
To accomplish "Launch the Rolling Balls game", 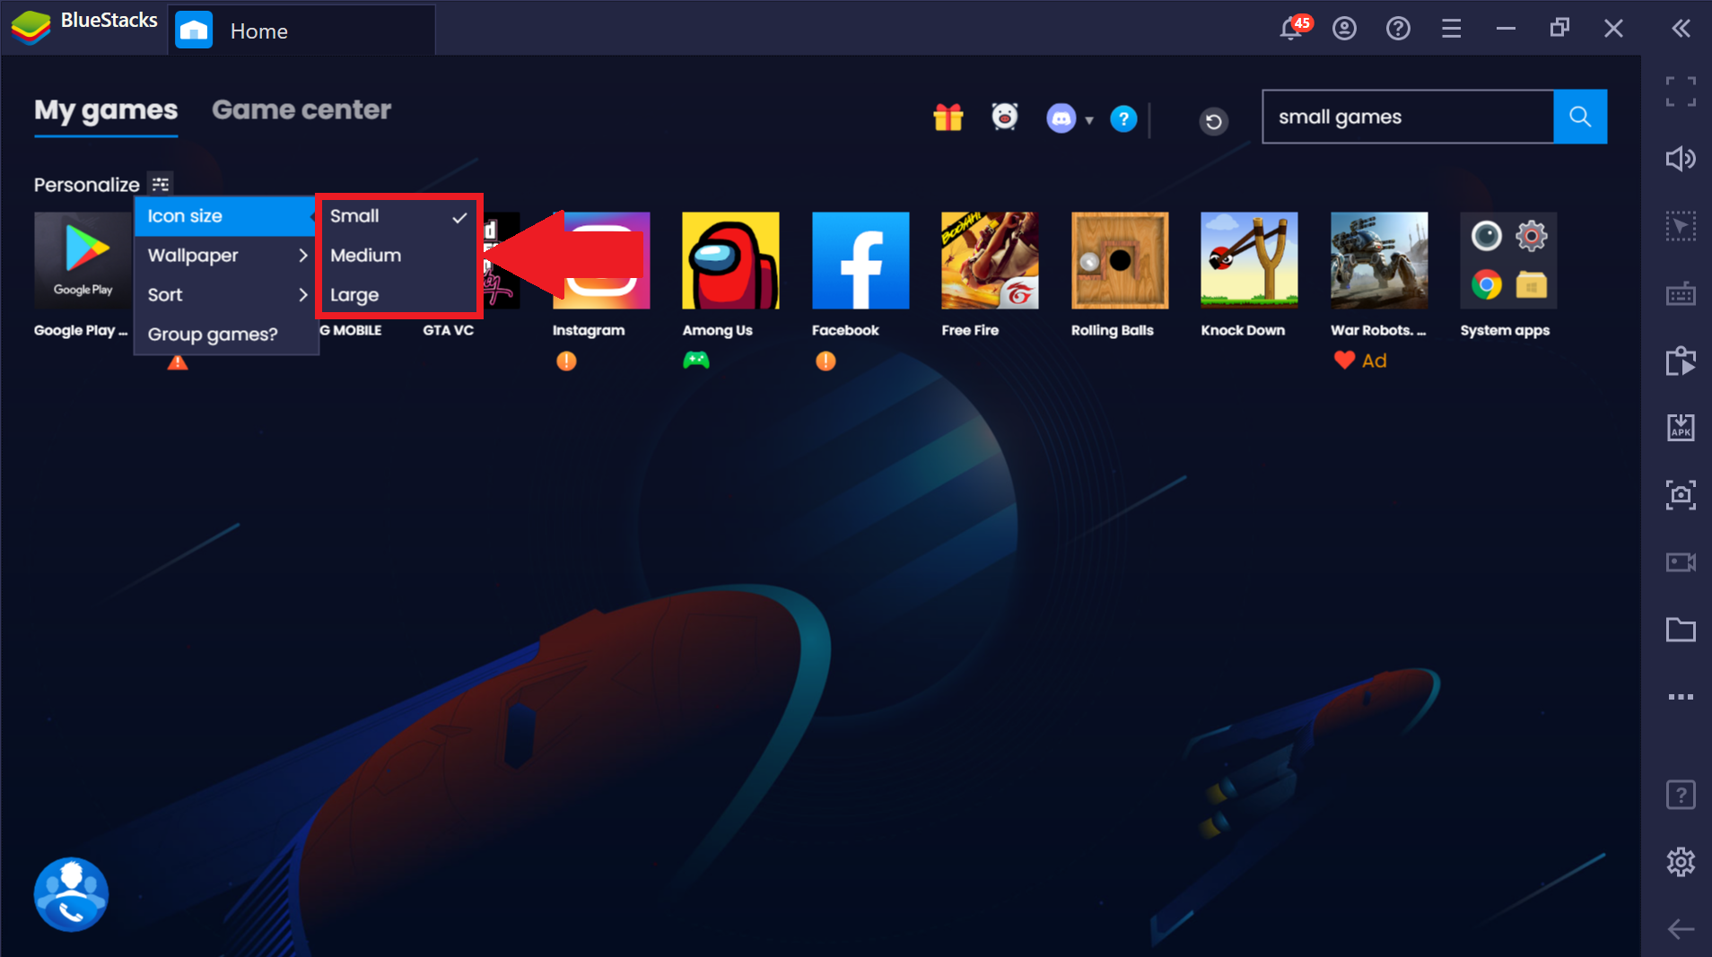I will coord(1120,261).
